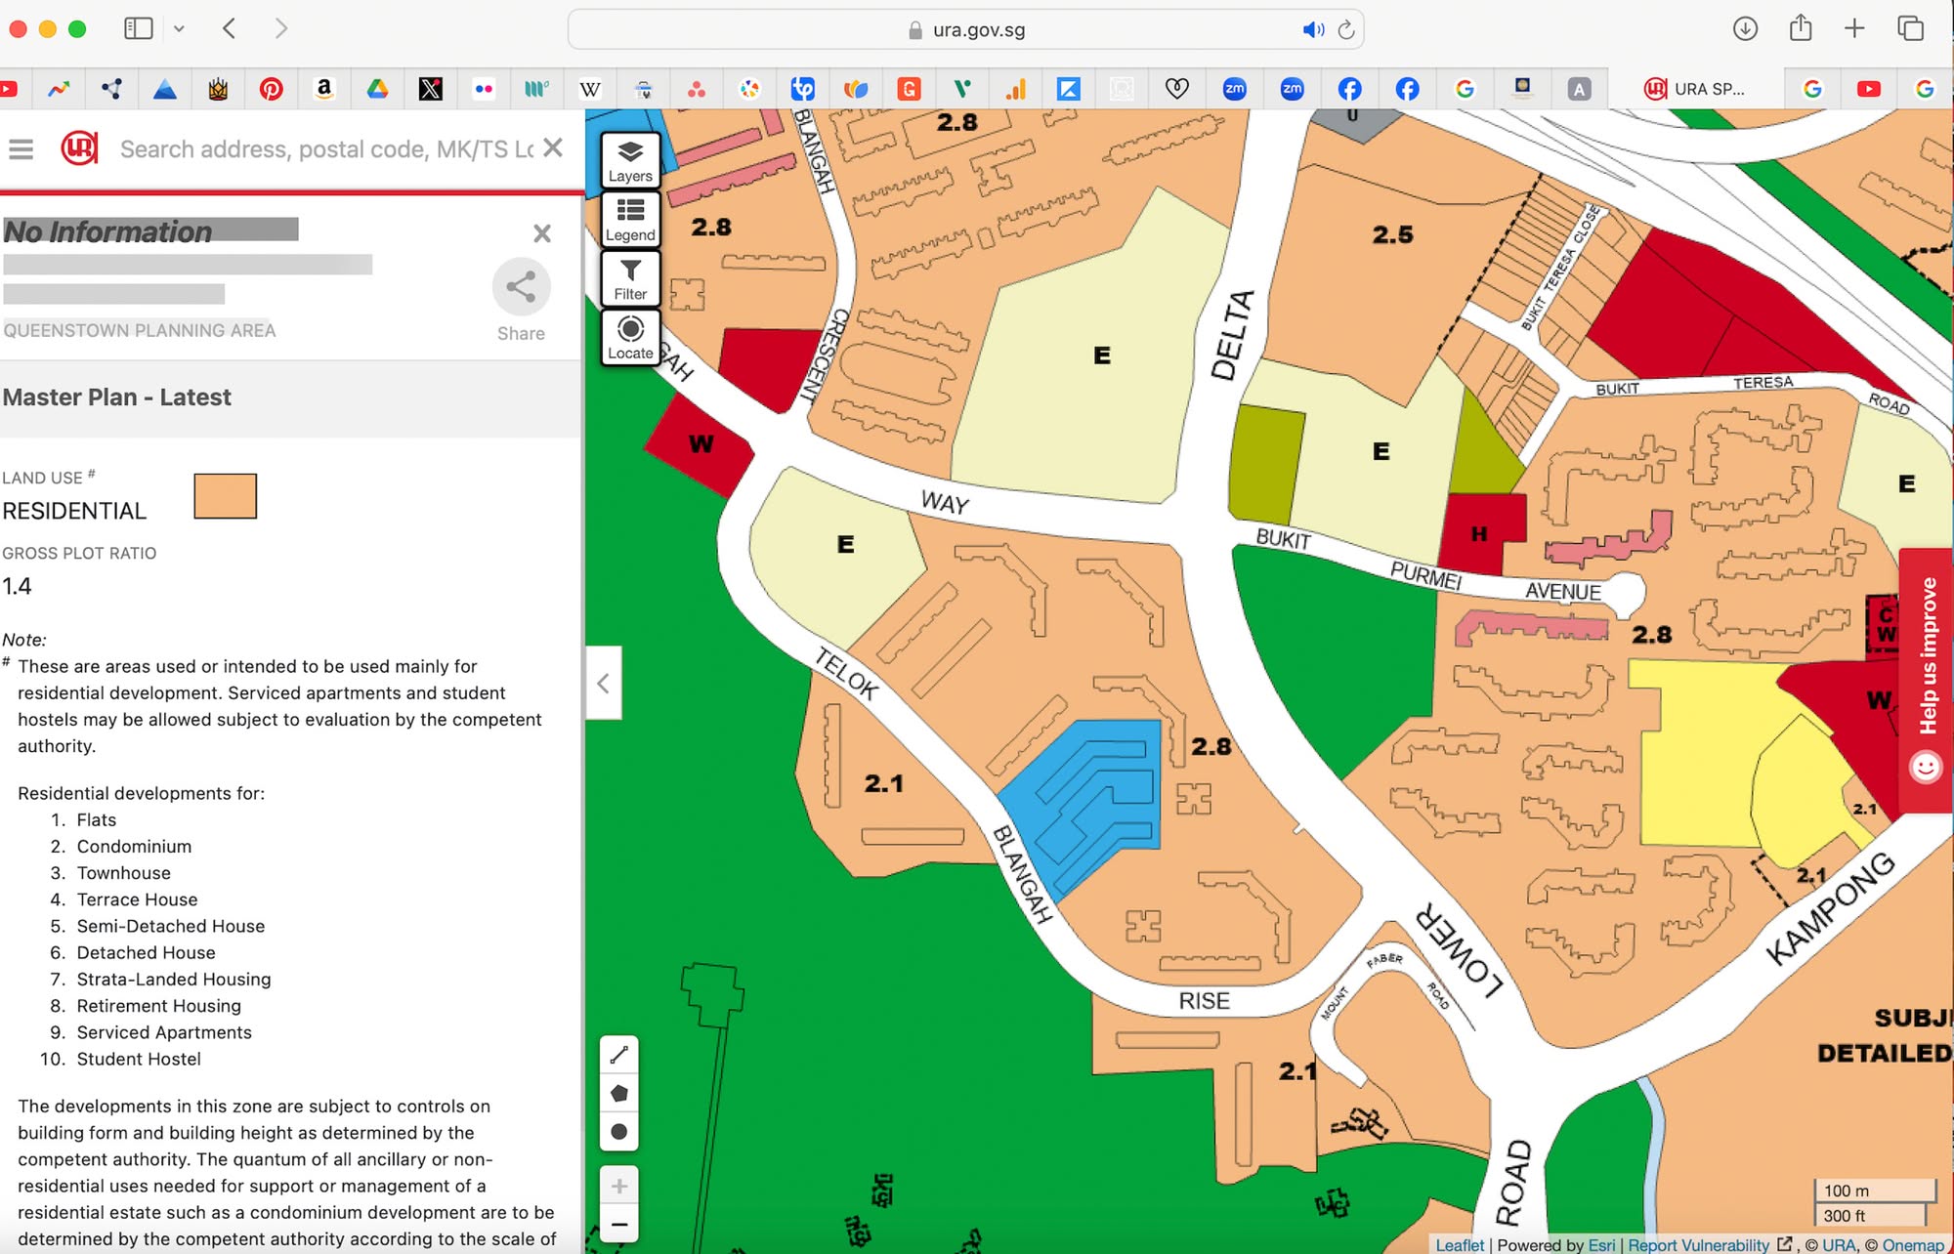Go forward to the next page
1954x1254 pixels.
(281, 28)
